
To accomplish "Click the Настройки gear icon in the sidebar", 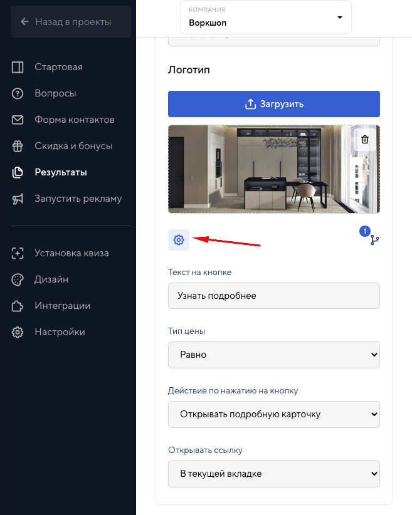I will pos(18,332).
